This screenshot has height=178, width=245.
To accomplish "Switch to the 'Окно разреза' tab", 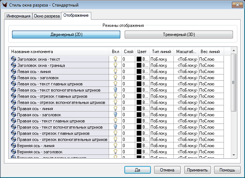I will click(x=47, y=16).
